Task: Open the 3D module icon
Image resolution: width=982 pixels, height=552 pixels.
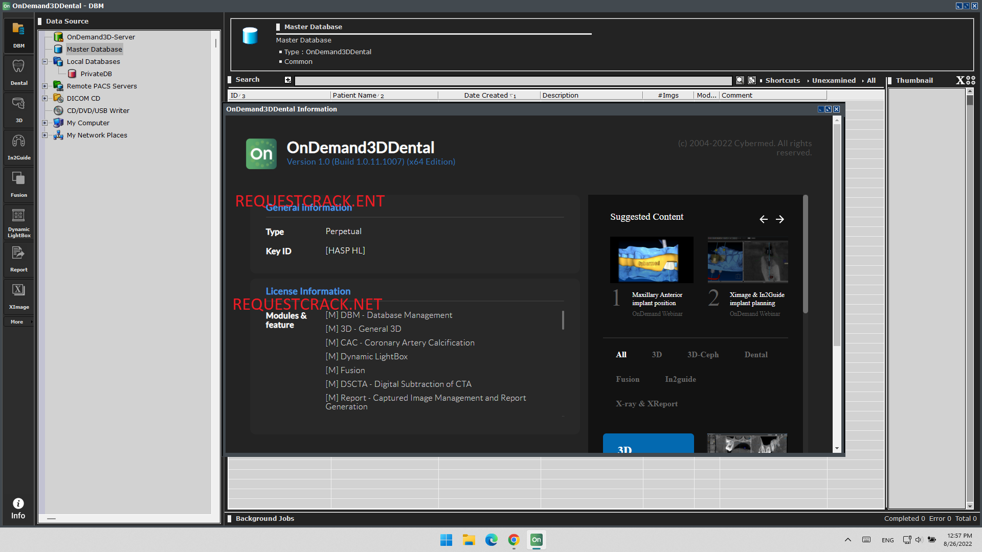Action: (18, 109)
